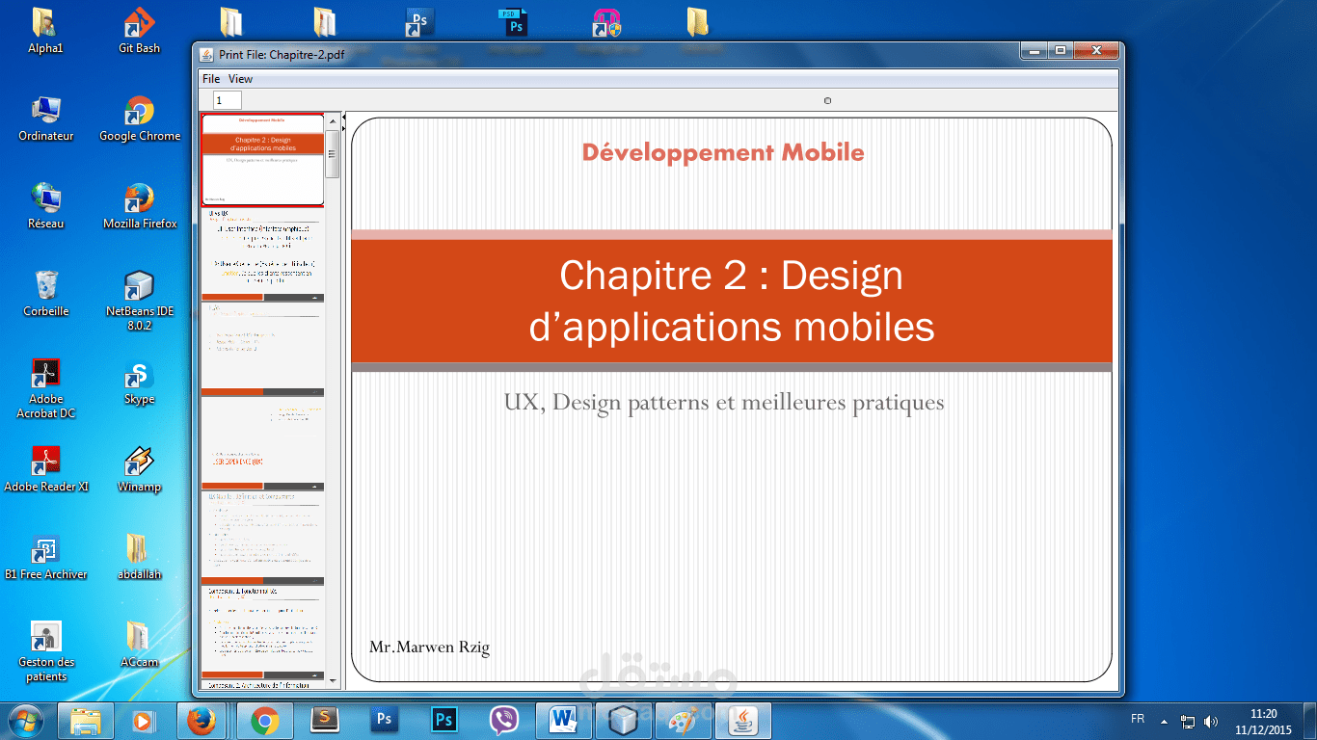The image size is (1317, 740).
Task: Select the NetBeans IDE 8.0.2 desktop icon
Action: pos(140,301)
